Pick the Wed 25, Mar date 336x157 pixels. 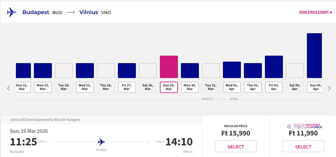tap(85, 87)
